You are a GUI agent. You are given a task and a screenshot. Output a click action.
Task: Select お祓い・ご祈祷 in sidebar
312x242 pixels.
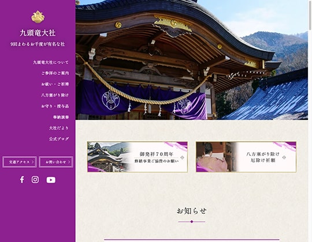coord(55,84)
